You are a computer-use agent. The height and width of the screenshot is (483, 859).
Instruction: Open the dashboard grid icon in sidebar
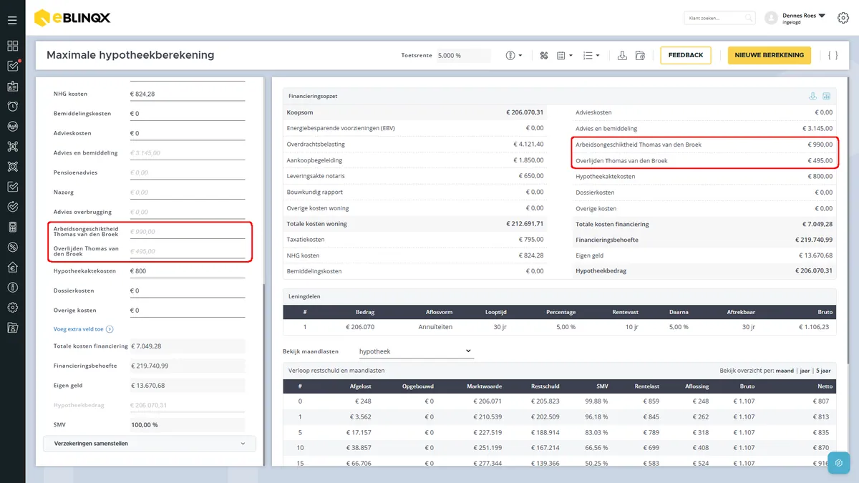click(12, 46)
